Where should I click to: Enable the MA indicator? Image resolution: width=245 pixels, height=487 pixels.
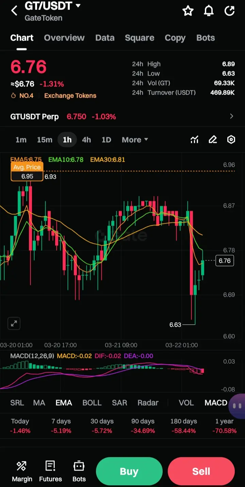pyautogui.click(x=39, y=403)
